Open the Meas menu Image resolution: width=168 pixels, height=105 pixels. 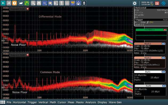pos(71,102)
